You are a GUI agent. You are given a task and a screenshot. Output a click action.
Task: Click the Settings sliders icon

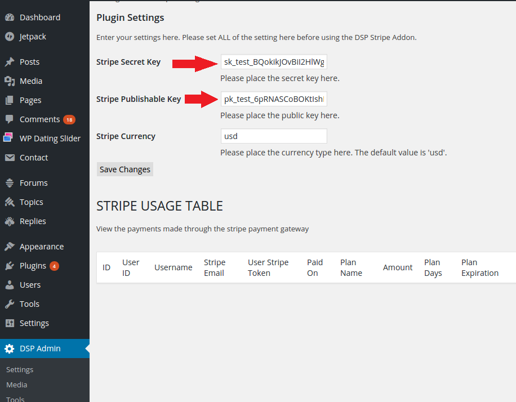point(10,323)
